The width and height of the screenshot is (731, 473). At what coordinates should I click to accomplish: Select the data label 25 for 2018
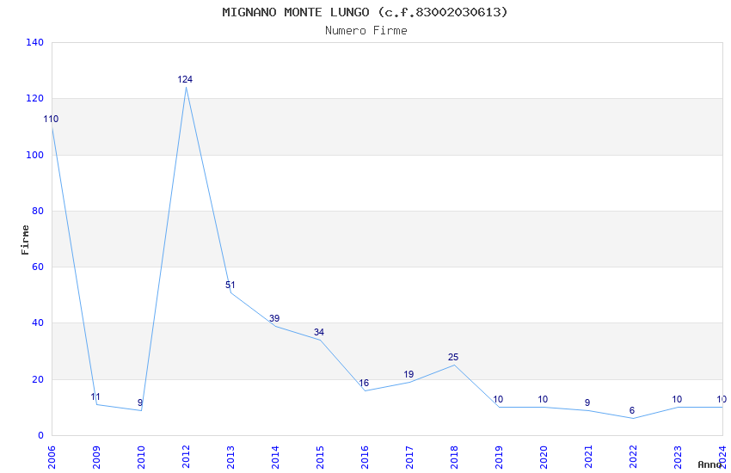click(453, 358)
